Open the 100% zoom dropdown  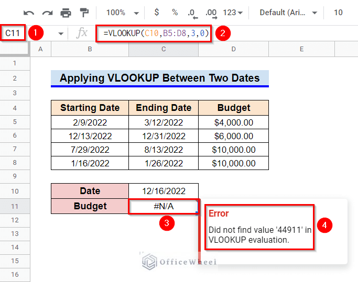coord(123,13)
